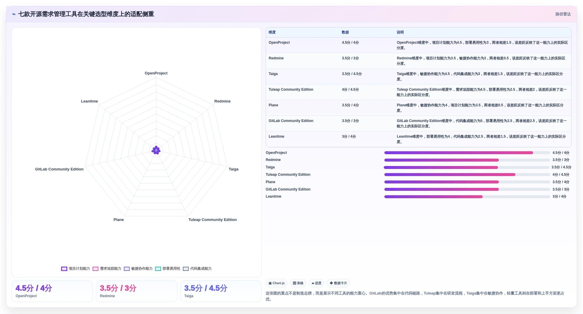Screen dimensions: 583x314
Task: Click progress list value 4分 / 4.5分
Action: pos(561,175)
